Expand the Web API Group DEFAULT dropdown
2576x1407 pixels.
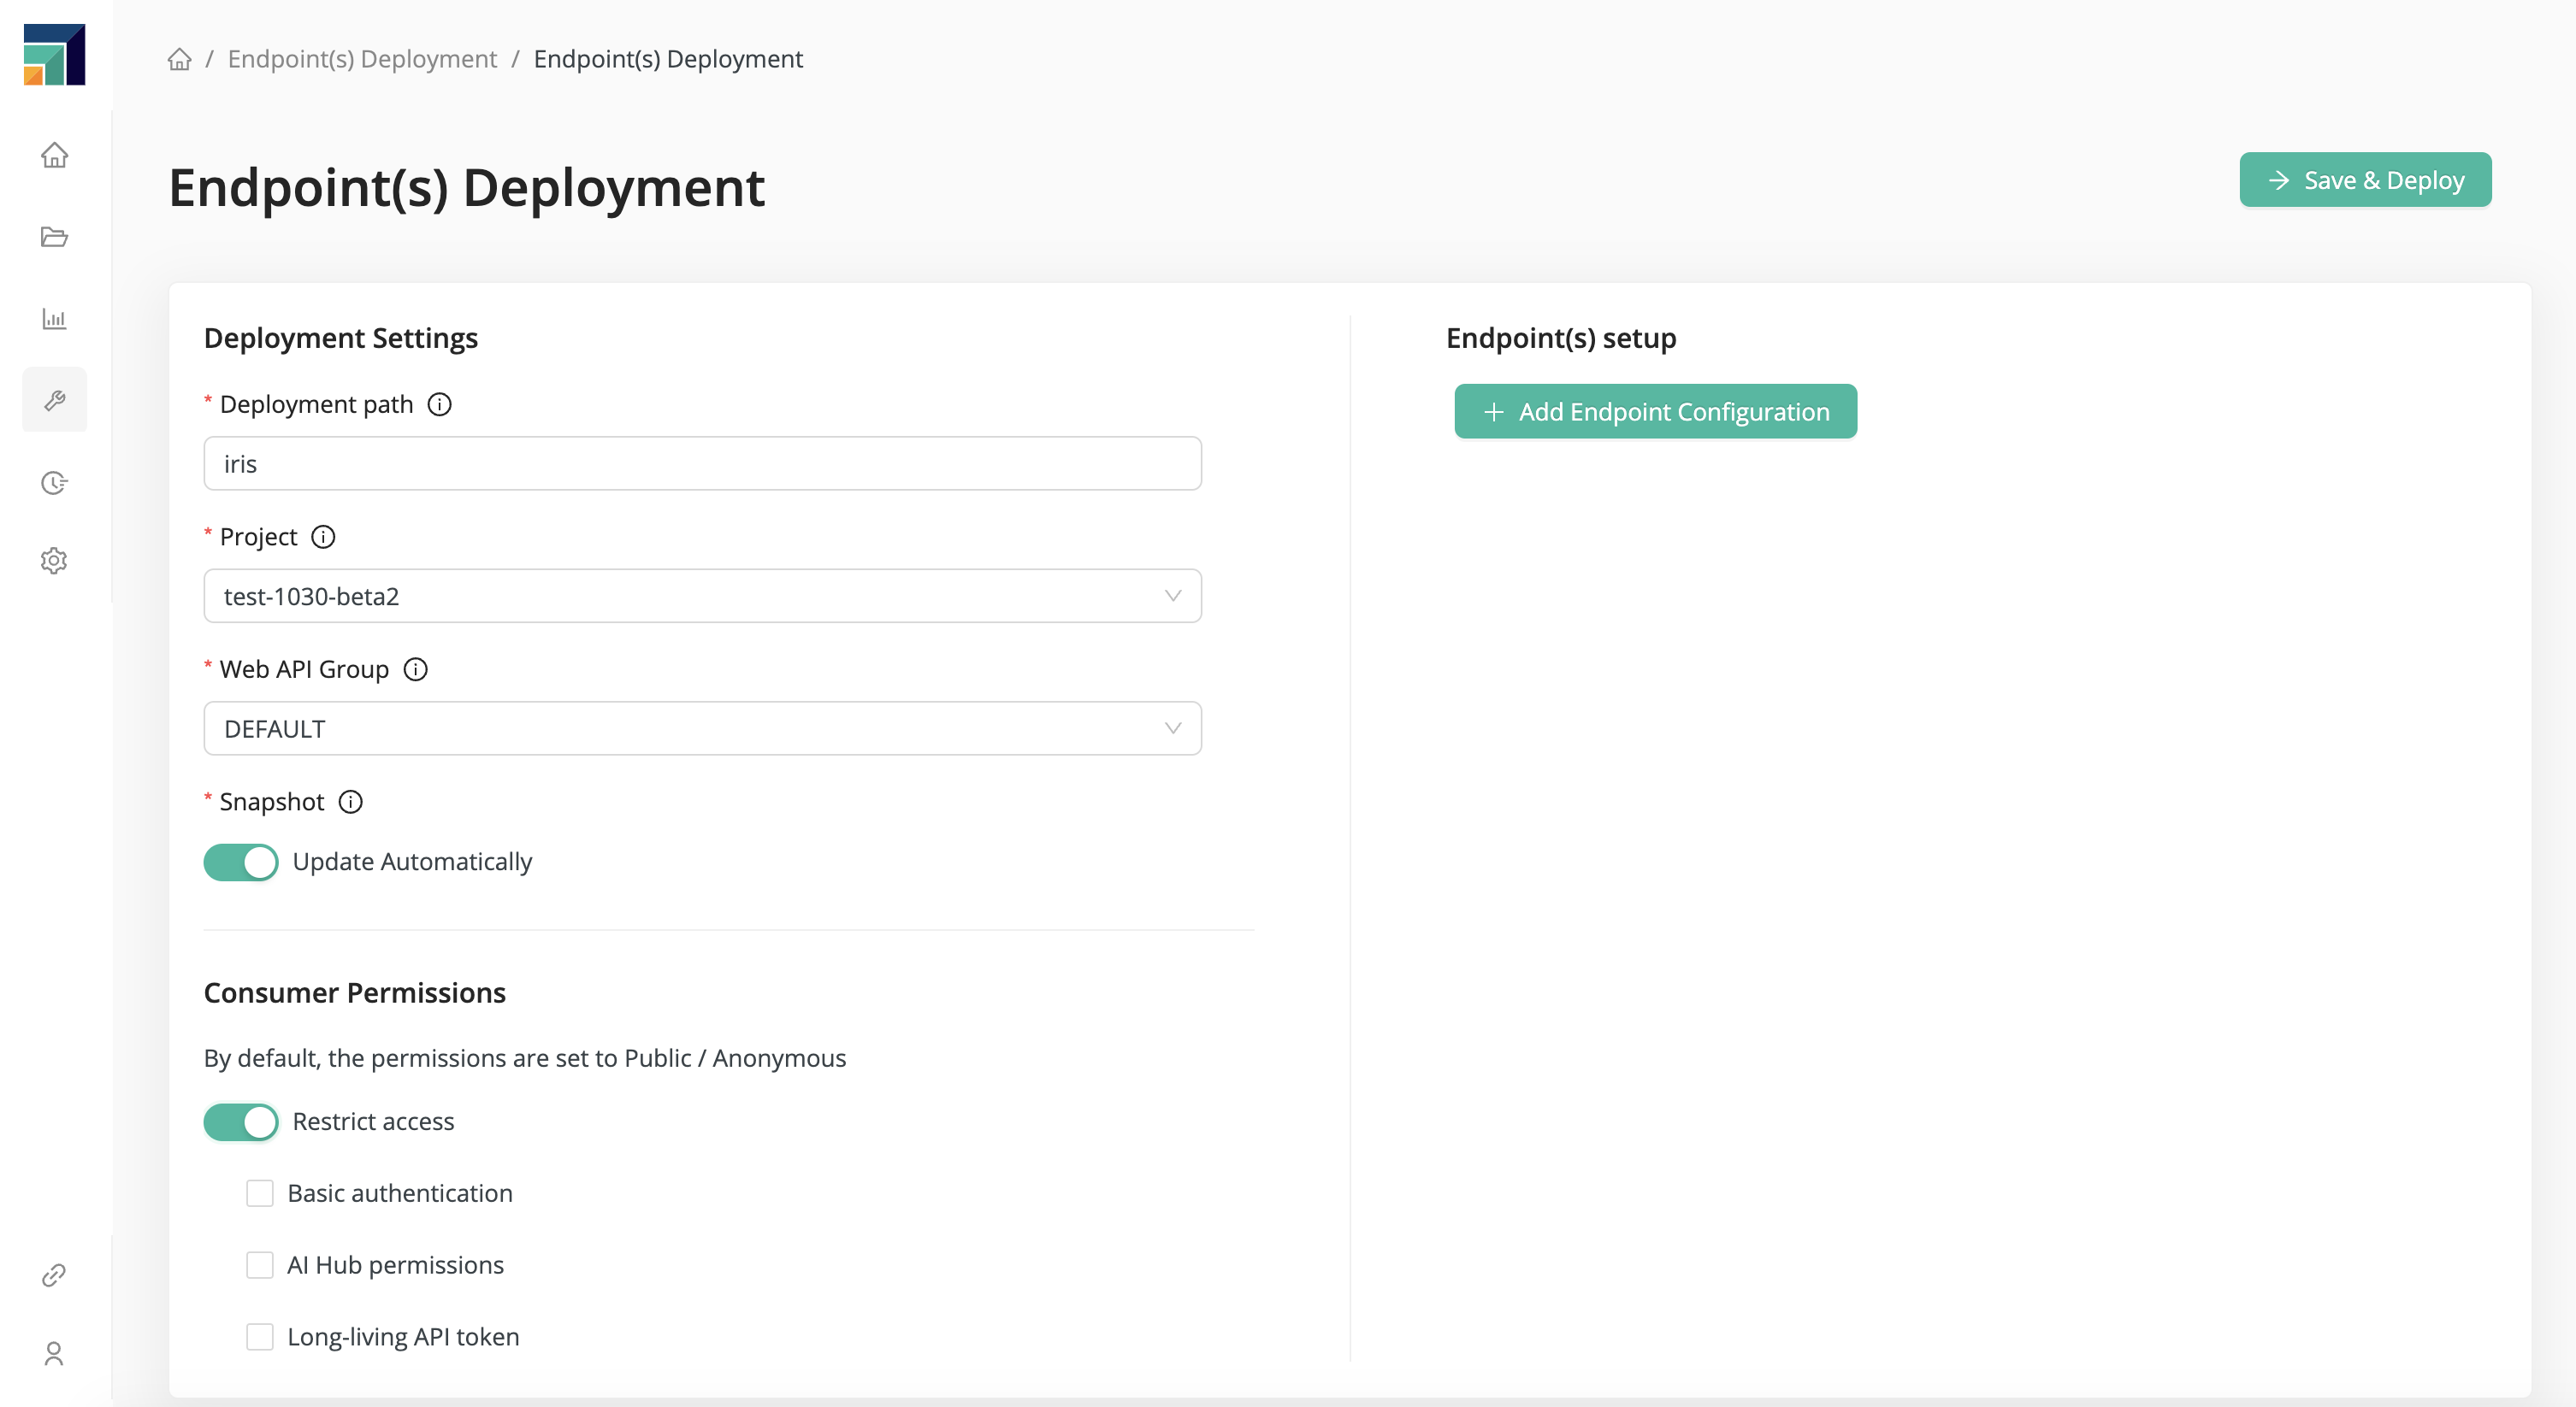[700, 727]
